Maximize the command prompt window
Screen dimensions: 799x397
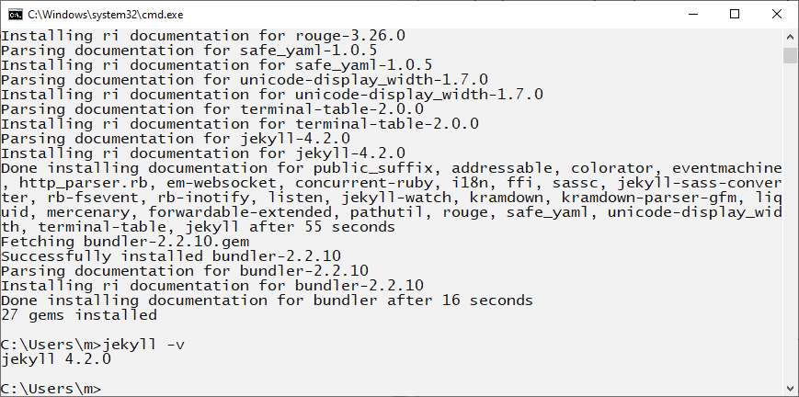pos(735,14)
